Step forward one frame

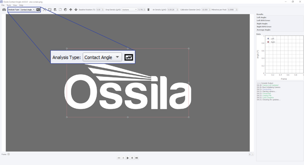(132, 158)
